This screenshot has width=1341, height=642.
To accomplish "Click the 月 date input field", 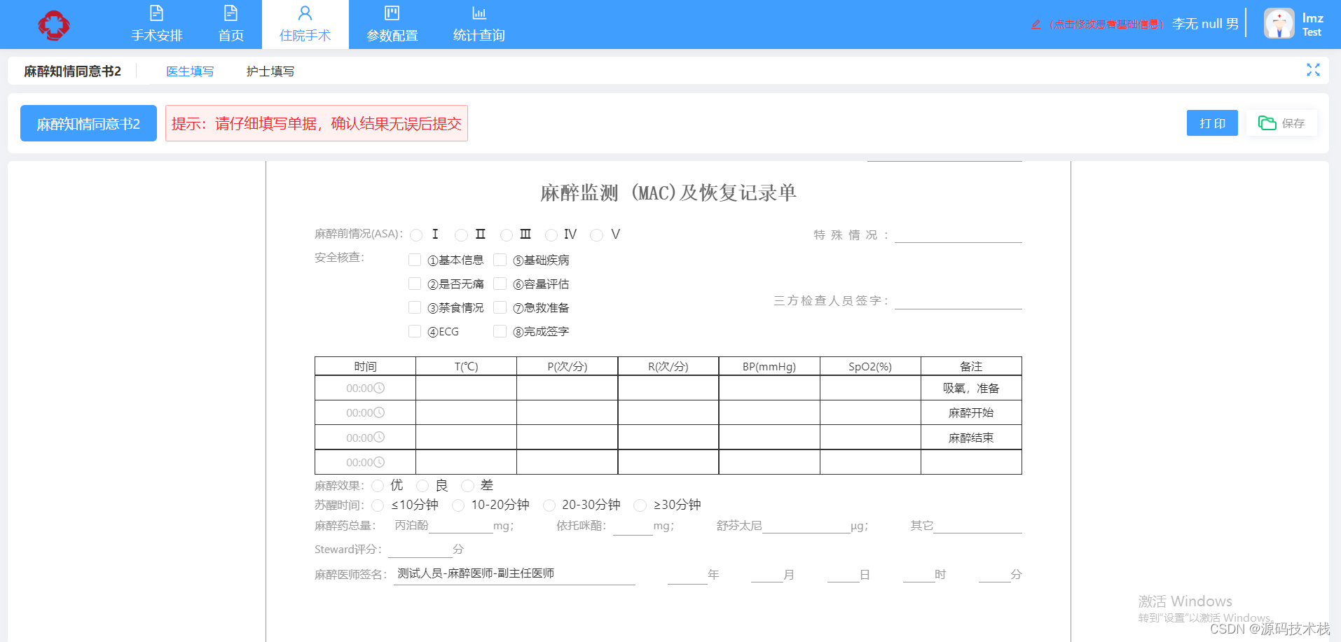I will tap(766, 575).
